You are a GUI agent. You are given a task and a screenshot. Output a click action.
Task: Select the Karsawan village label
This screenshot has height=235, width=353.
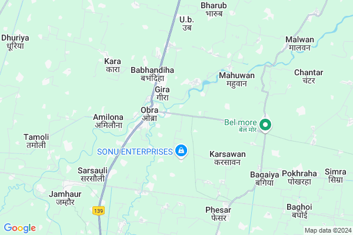[x=227, y=158]
